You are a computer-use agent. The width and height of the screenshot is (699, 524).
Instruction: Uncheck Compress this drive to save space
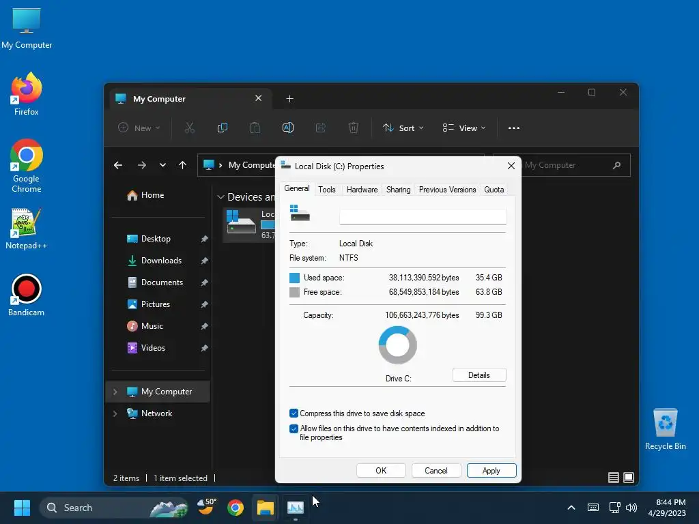[294, 413]
